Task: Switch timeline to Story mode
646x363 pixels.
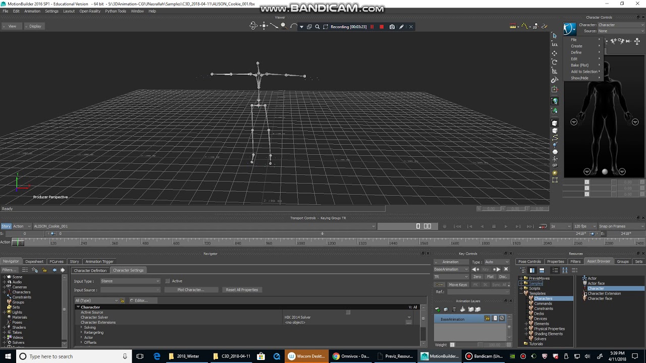Action: click(6, 226)
